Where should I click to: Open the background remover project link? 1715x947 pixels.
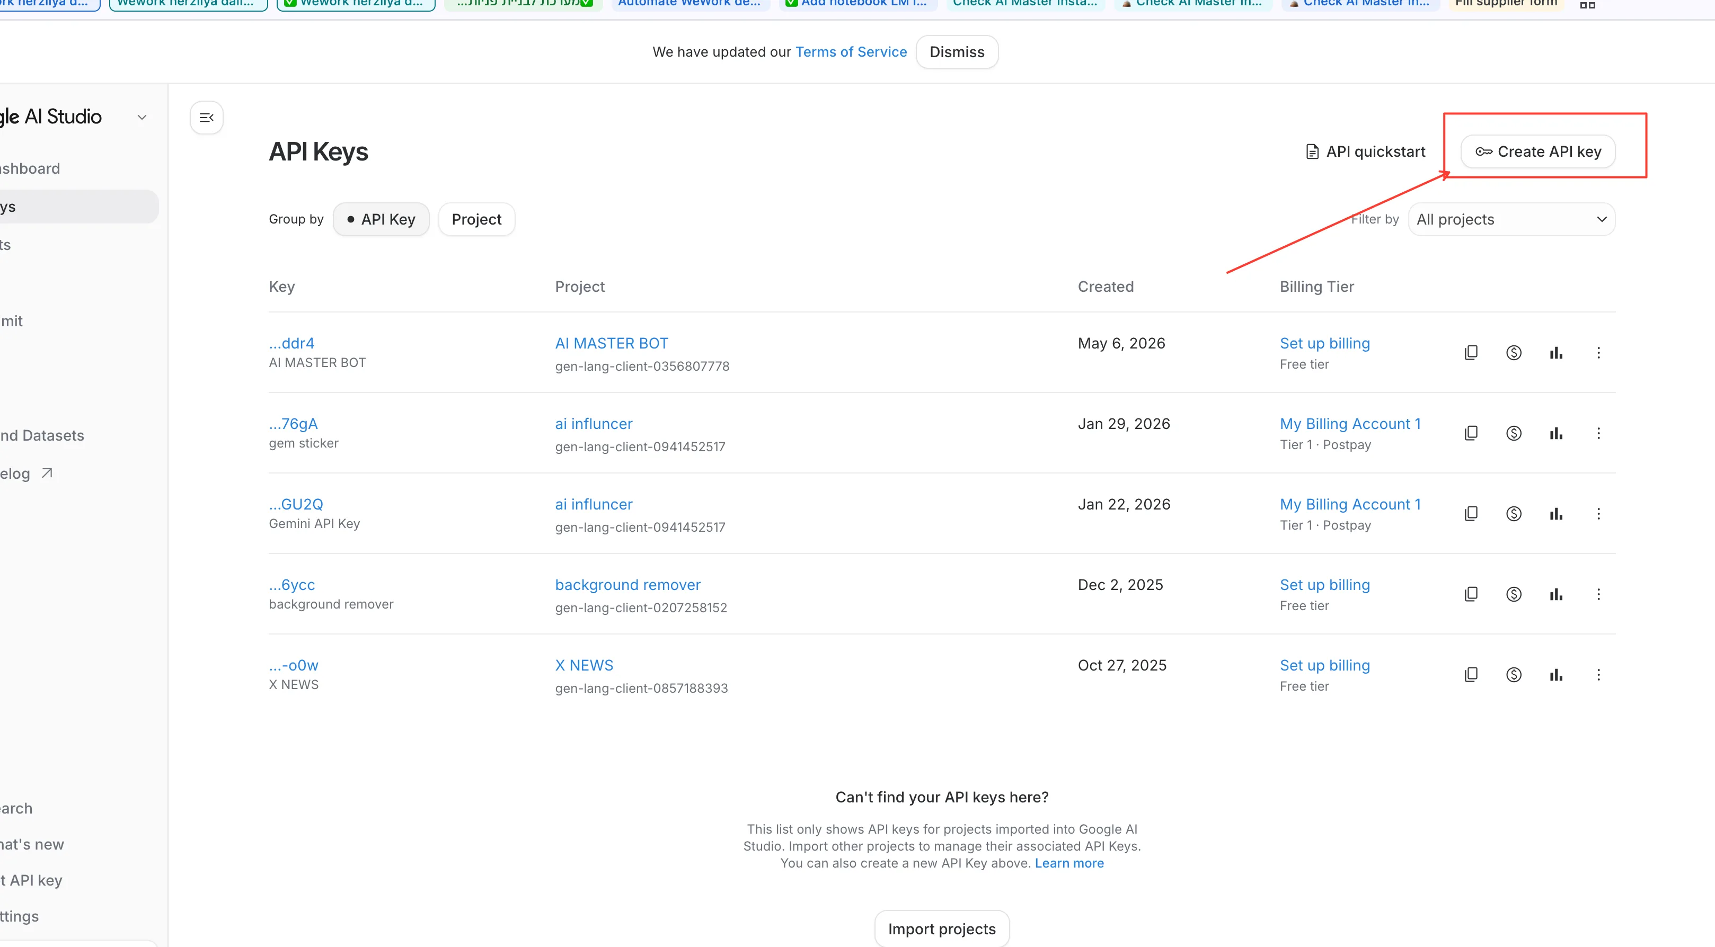coord(628,585)
